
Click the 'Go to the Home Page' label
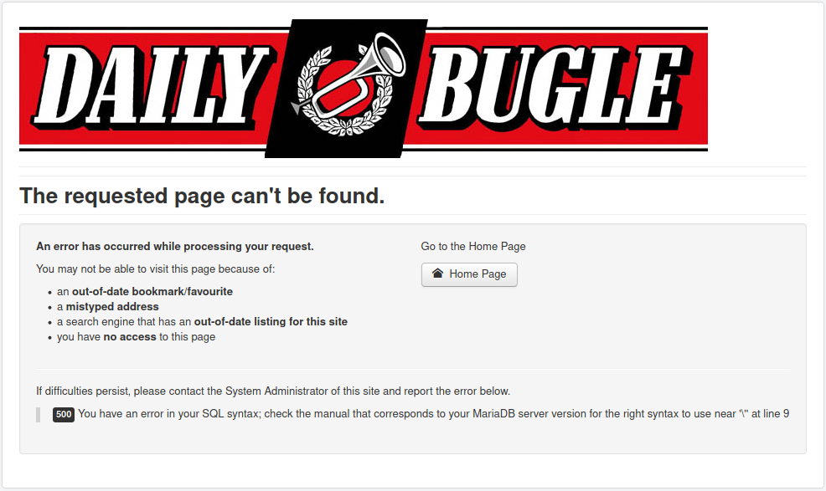point(473,246)
